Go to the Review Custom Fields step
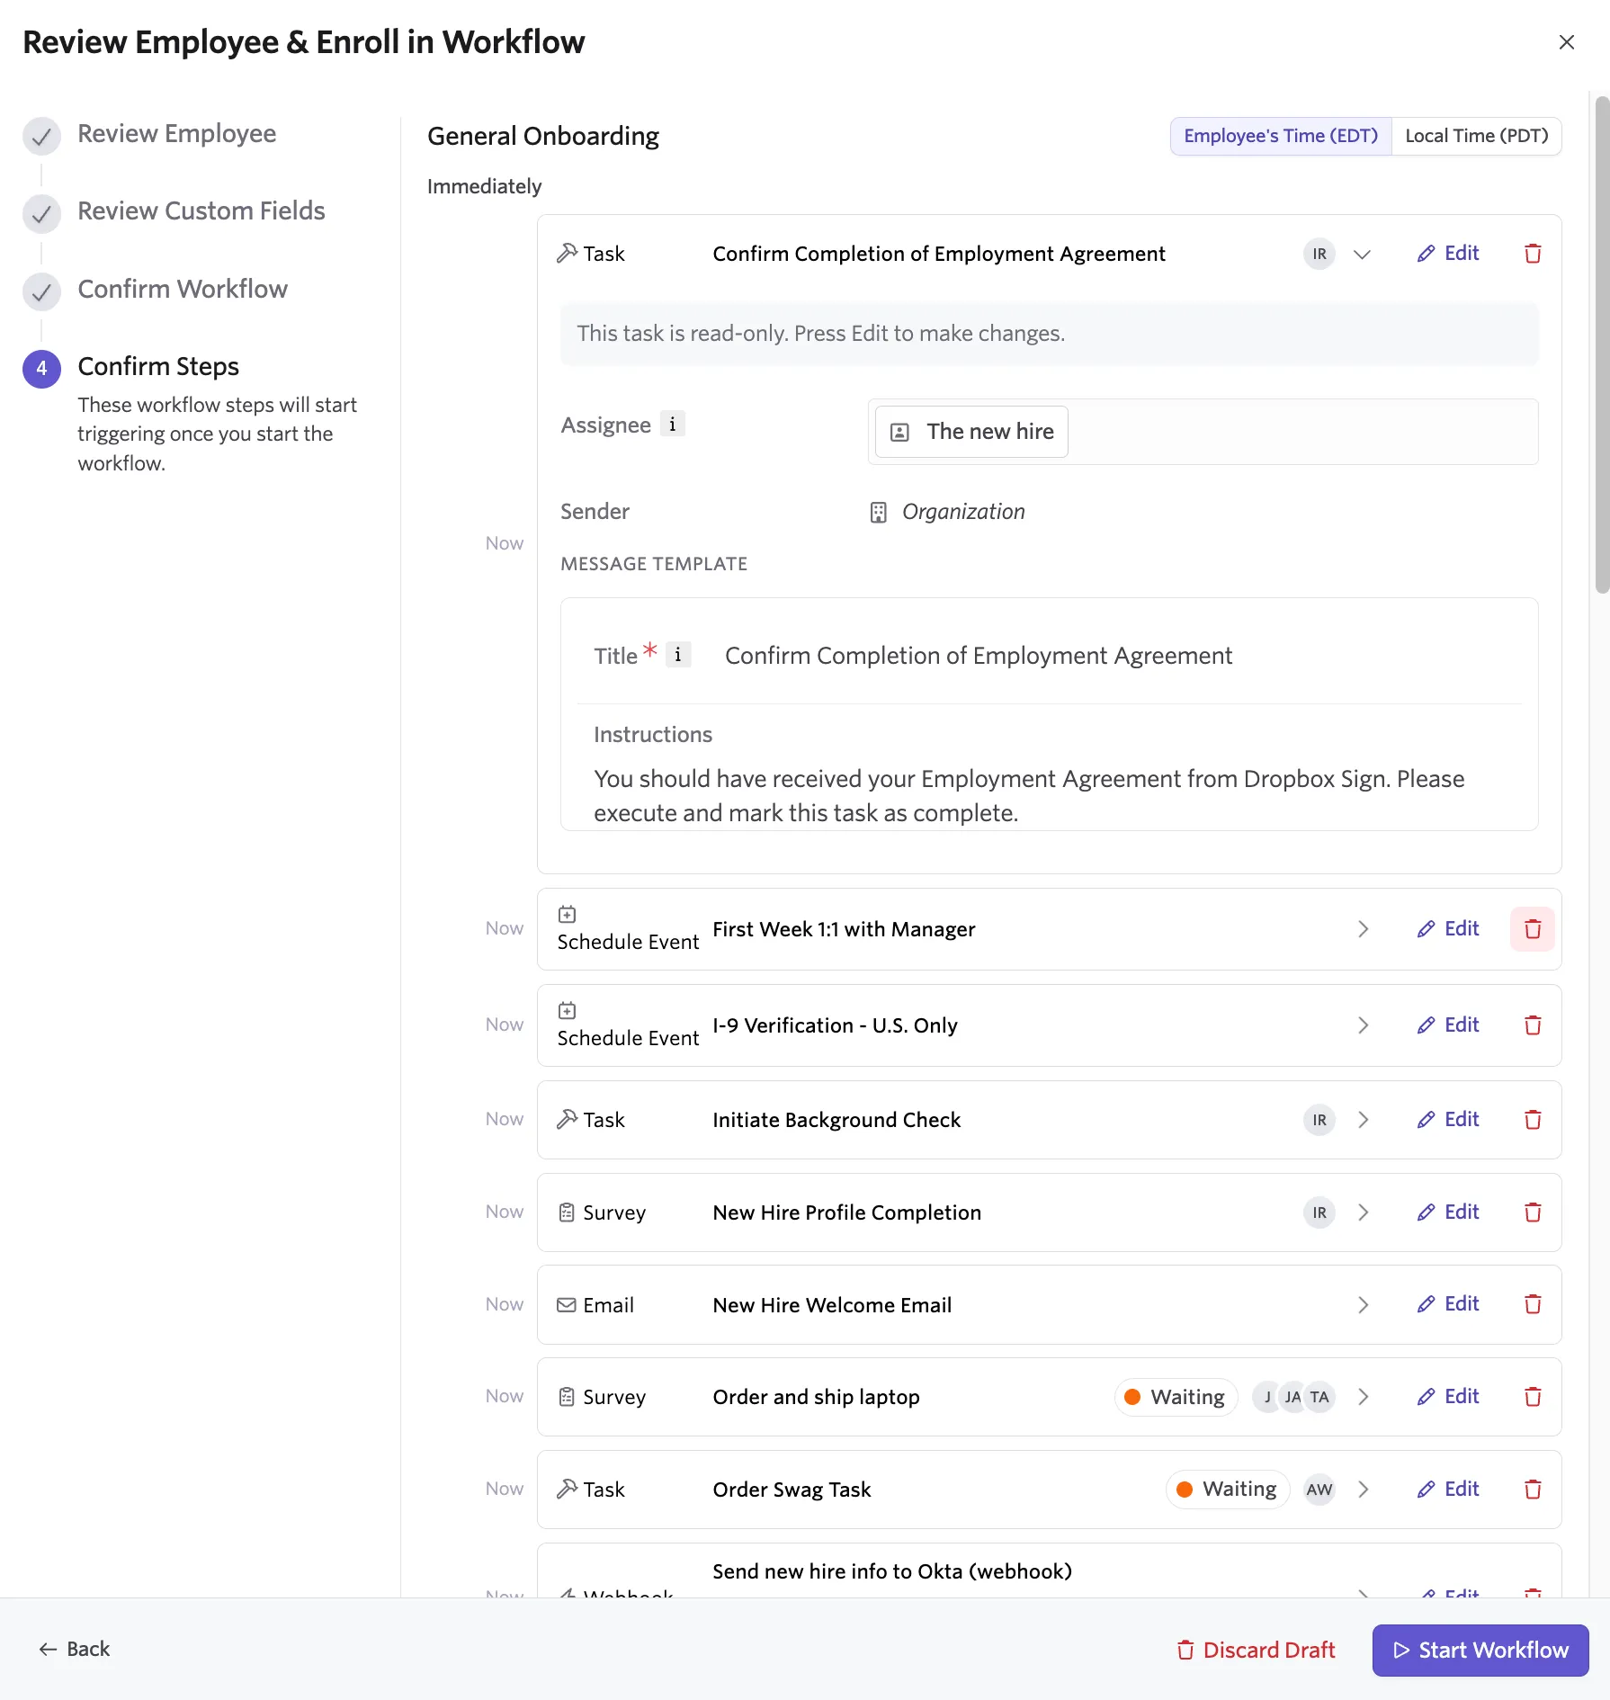 [x=201, y=211]
